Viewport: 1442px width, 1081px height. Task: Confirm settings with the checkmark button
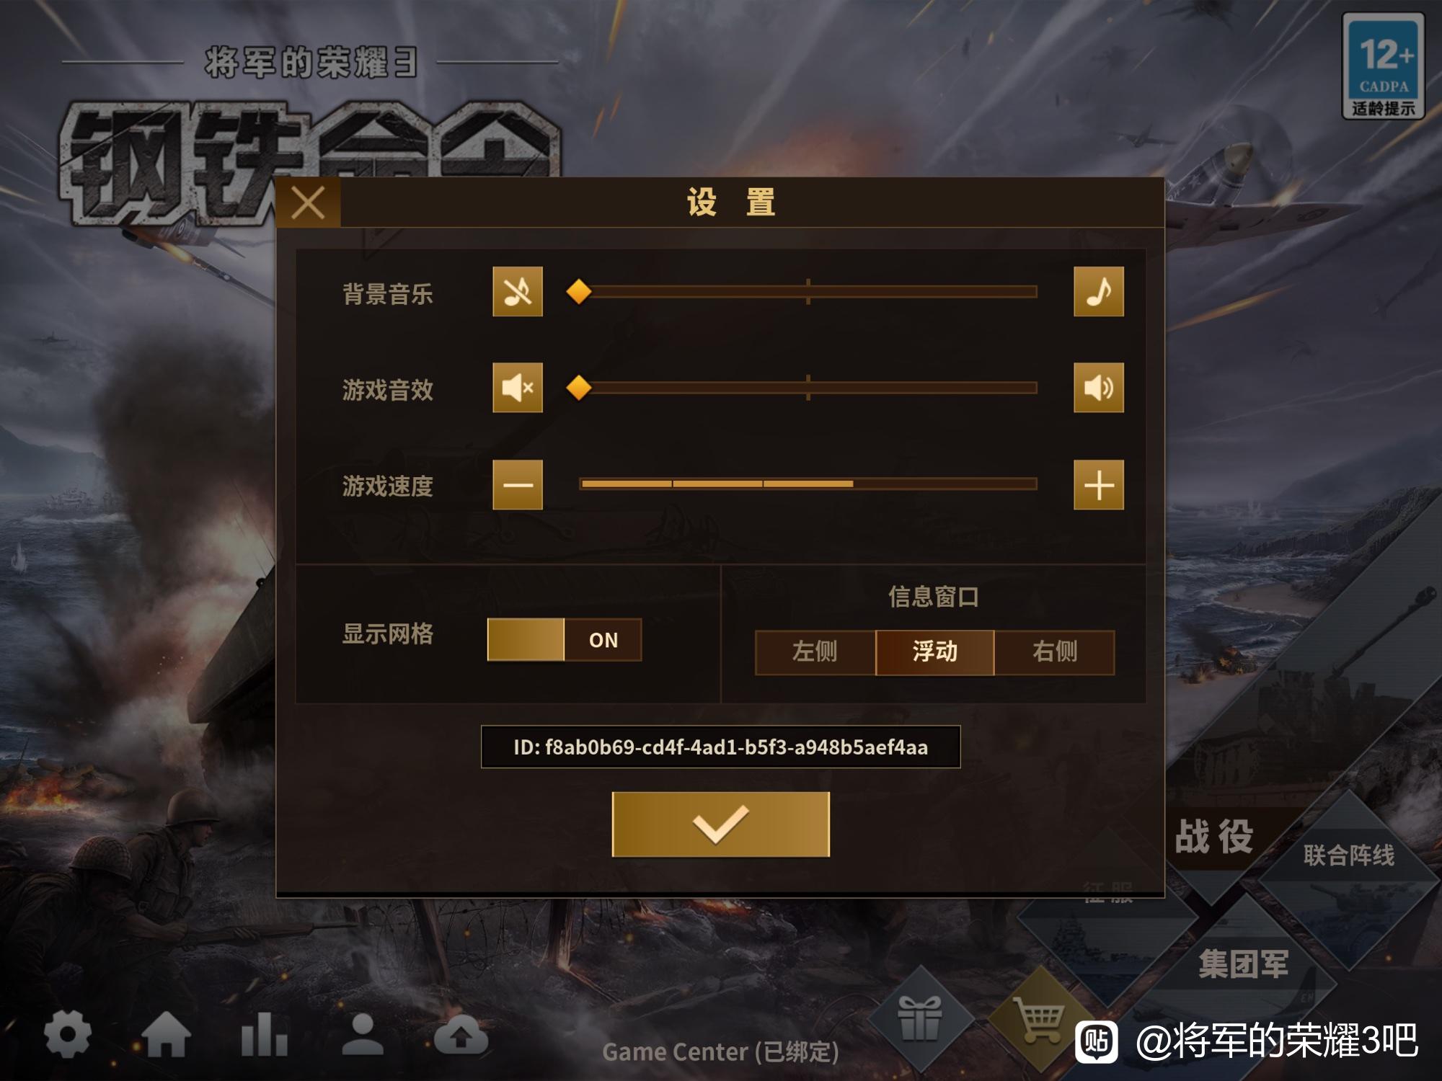point(720,824)
